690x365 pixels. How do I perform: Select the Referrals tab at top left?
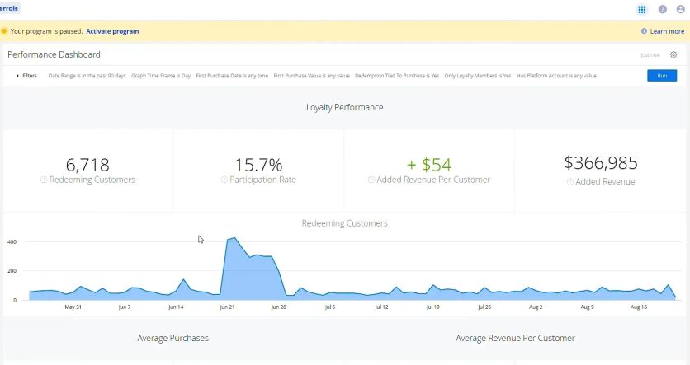coord(9,8)
